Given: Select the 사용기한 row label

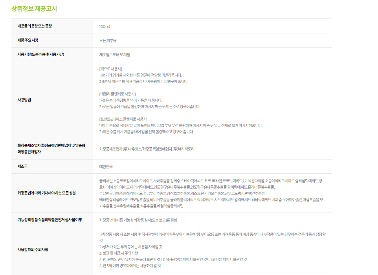Looking at the screenshot, I should click(41, 55).
